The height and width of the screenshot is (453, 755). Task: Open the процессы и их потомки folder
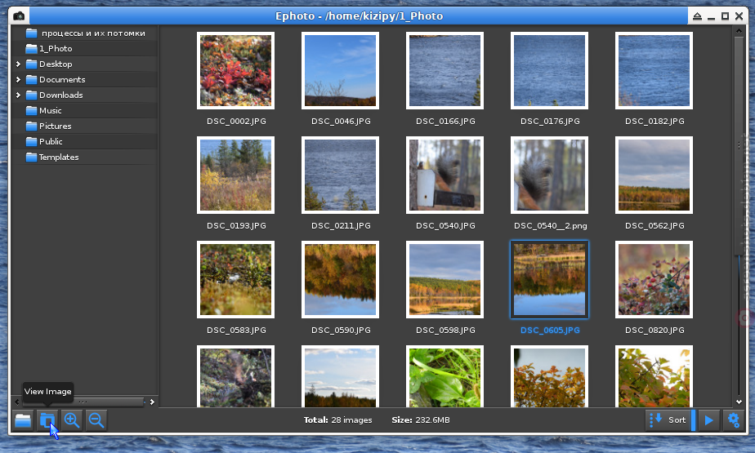[x=85, y=33]
